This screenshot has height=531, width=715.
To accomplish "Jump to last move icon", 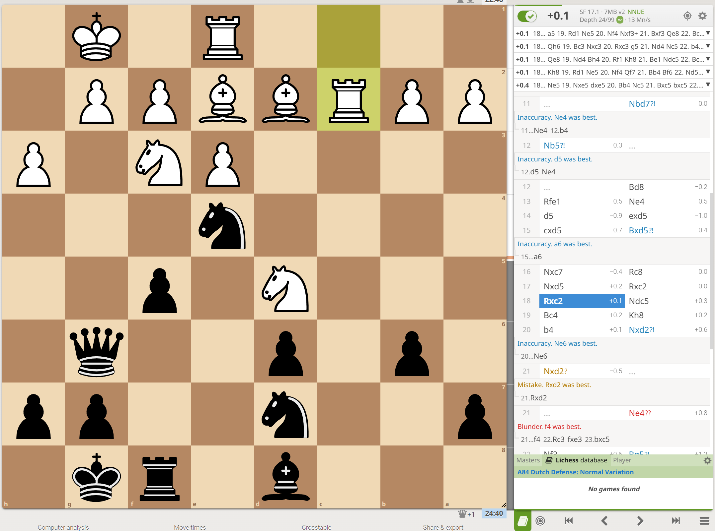I will pos(675,521).
